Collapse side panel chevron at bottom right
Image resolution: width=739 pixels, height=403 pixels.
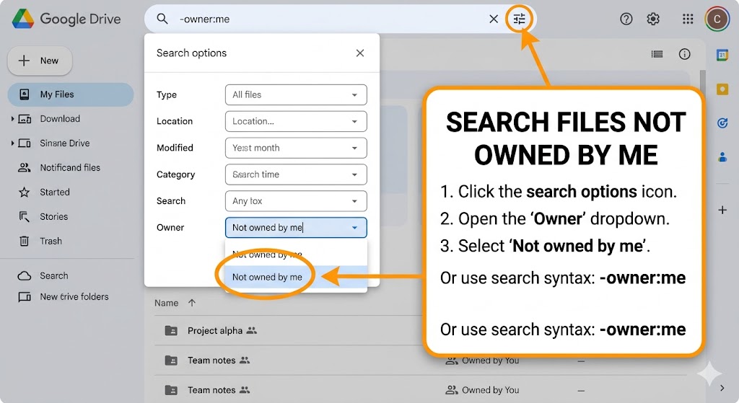click(x=722, y=388)
